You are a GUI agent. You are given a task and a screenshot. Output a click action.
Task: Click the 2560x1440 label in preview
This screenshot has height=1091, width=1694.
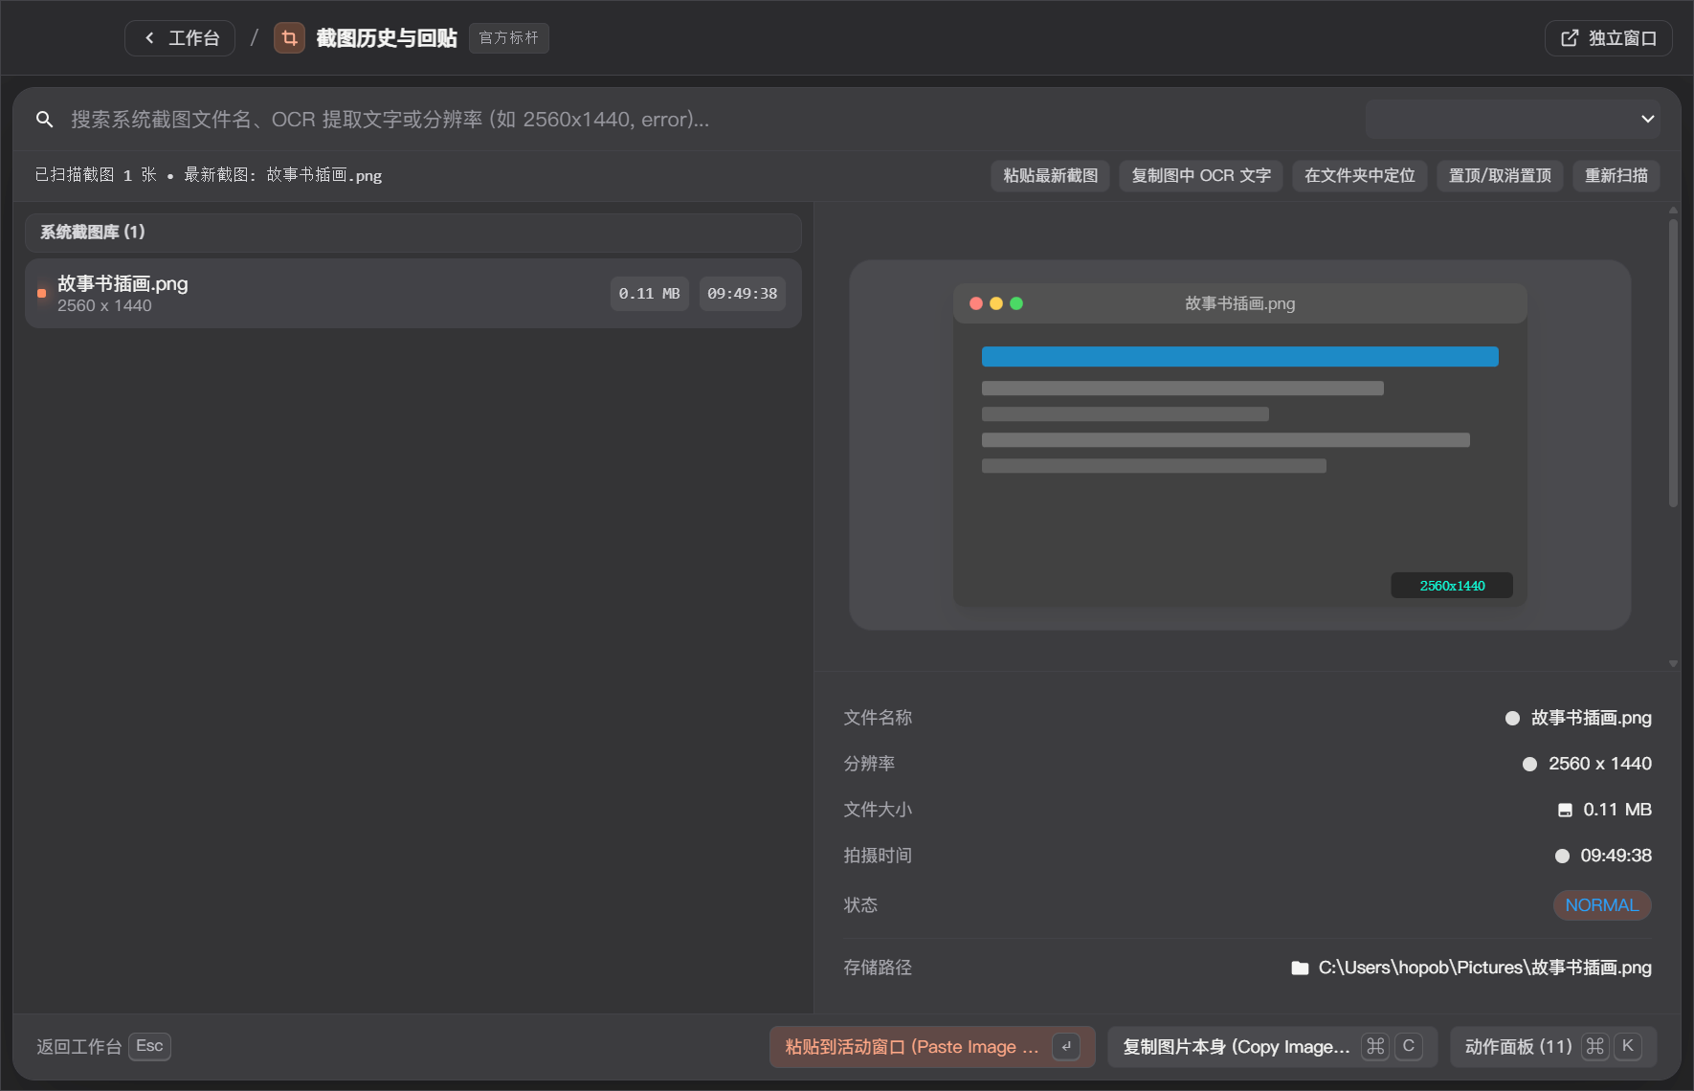1452,586
